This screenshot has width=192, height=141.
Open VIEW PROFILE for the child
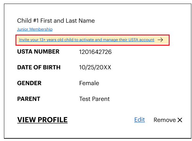coord(42,120)
